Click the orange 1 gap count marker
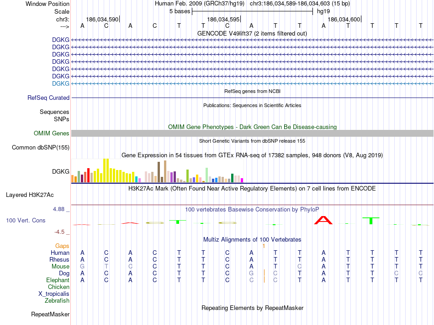Screen dimensions: 434x325 pos(264,246)
